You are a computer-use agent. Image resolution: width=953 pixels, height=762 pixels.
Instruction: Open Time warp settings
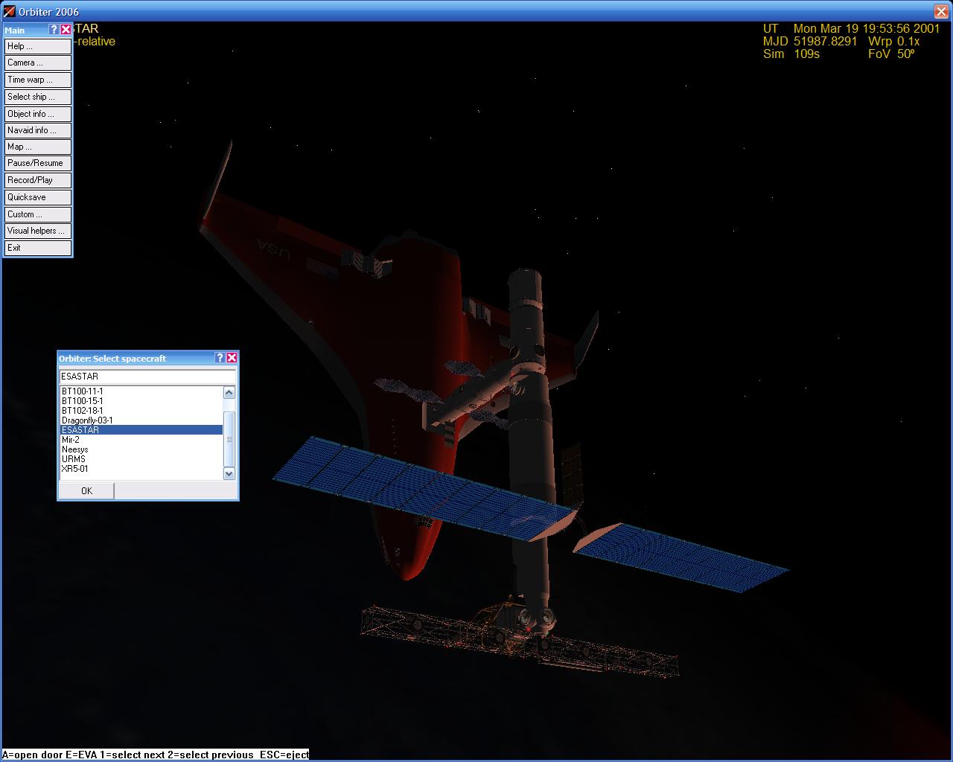[38, 80]
